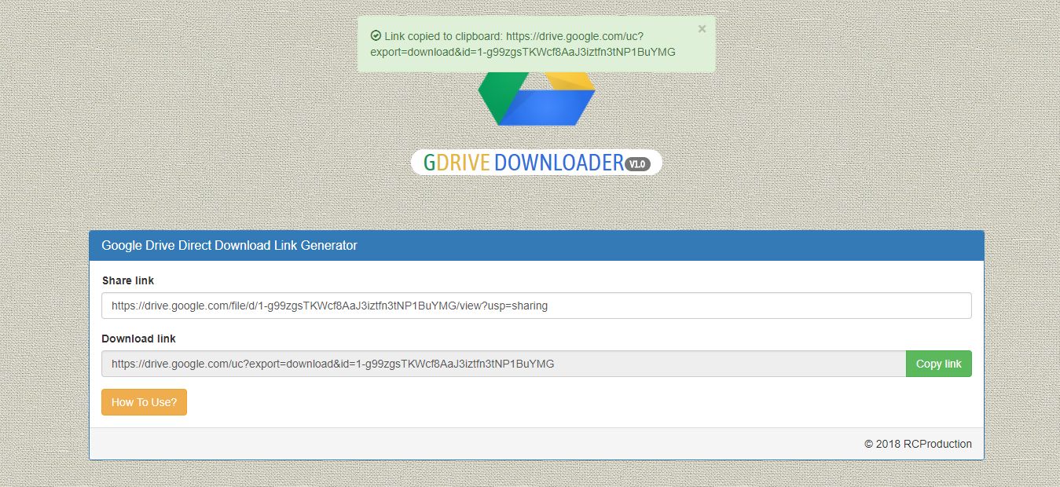Click the © 2018 RCProduction footer text
Viewport: 1060px width, 487px height.
(918, 444)
